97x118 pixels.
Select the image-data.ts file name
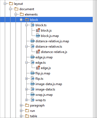(45, 89)
